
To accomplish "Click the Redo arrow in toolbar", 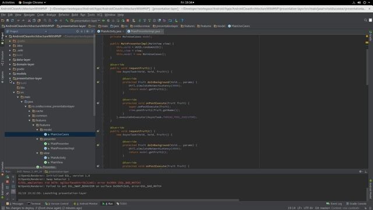I will coord(23,21).
